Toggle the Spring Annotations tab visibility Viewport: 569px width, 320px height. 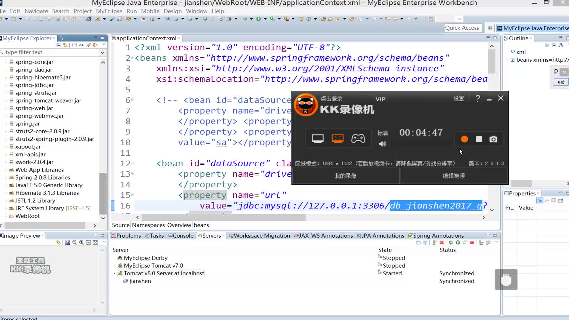[438, 236]
